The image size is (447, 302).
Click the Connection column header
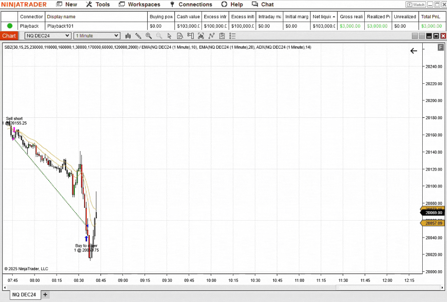pyautogui.click(x=31, y=16)
